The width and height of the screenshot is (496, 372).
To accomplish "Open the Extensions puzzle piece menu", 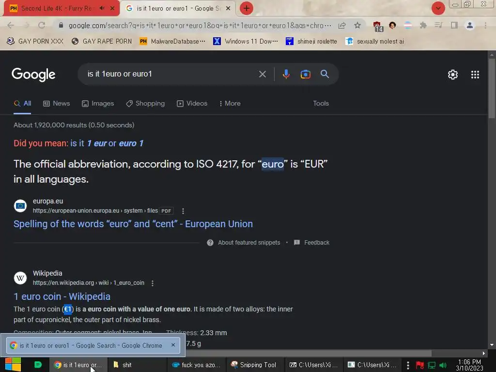I will 423,25.
